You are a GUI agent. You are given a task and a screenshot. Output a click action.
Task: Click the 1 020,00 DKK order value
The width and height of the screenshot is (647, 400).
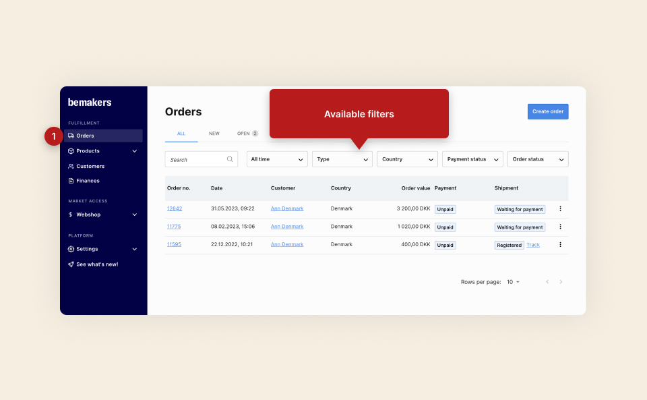(413, 226)
